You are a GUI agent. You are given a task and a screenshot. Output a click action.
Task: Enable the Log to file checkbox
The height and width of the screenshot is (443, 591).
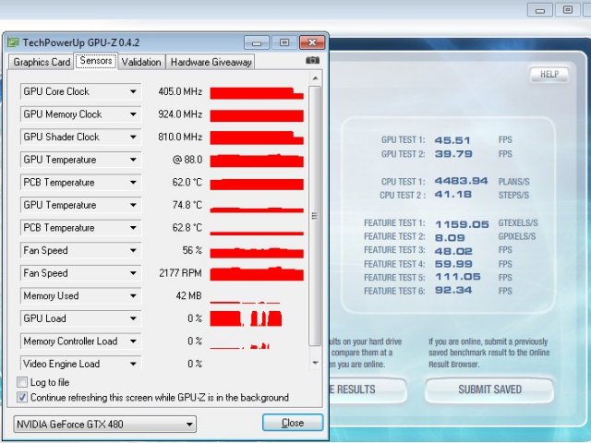tap(22, 382)
